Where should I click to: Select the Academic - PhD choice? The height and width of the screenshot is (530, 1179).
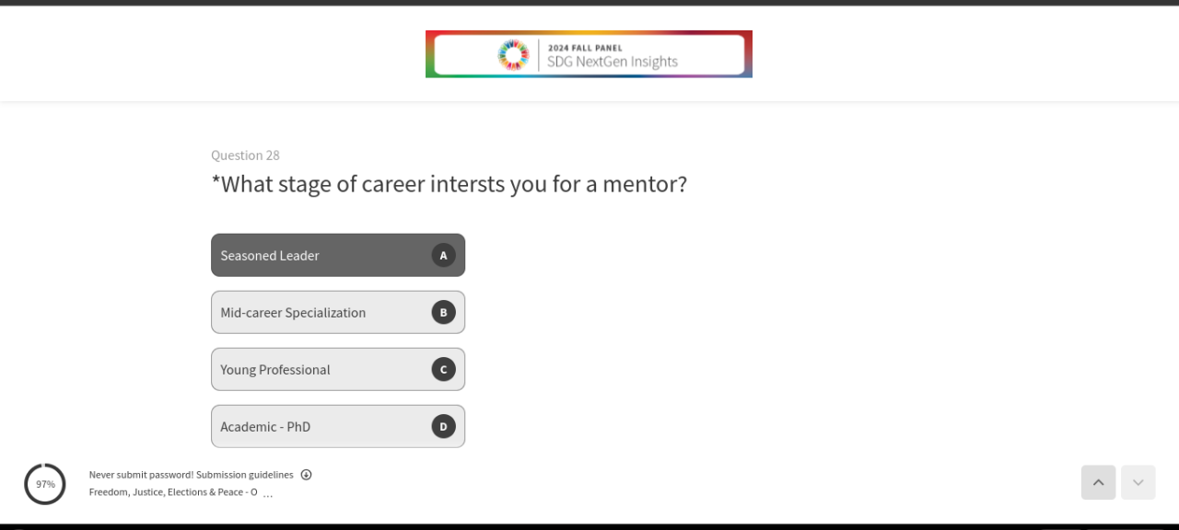322,426
